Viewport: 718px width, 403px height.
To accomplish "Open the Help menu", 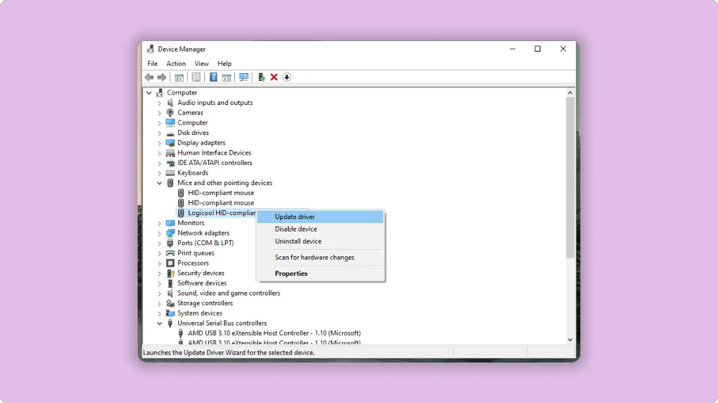I will pos(225,64).
